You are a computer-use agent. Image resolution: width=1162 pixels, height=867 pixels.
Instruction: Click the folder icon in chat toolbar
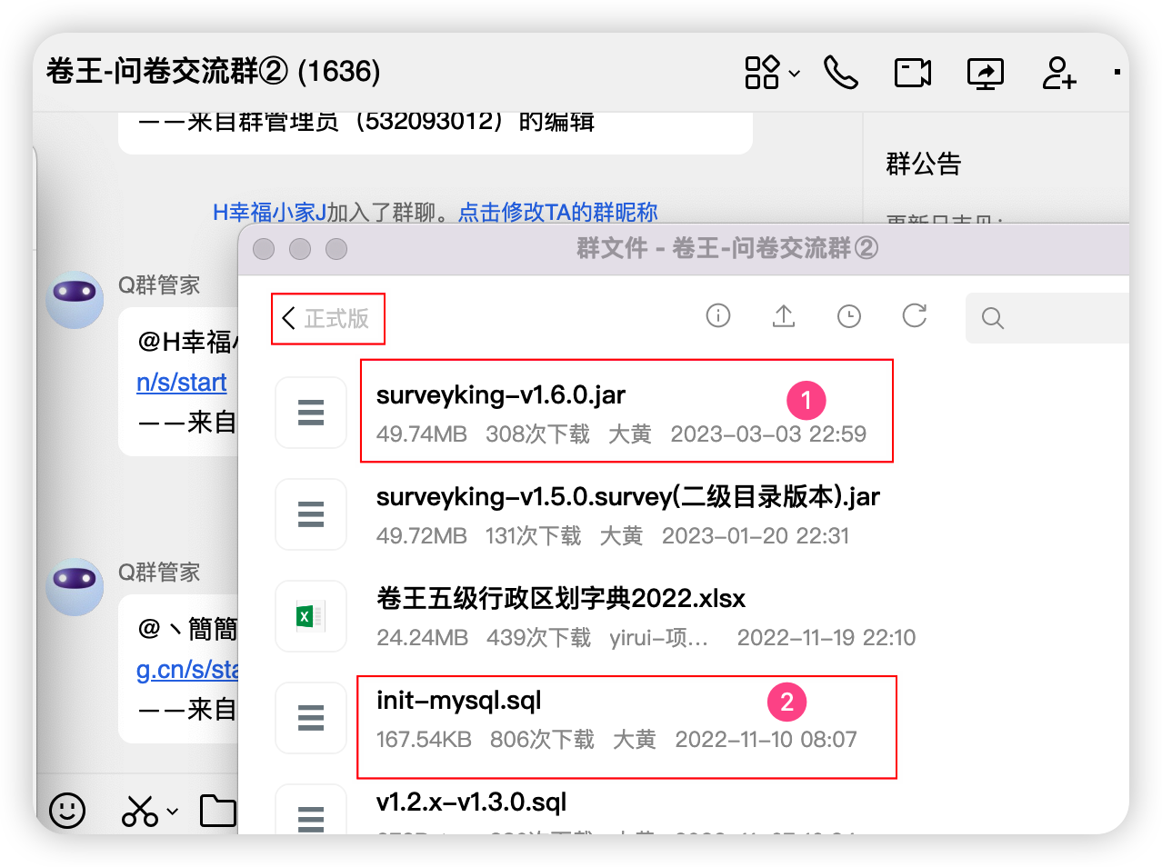point(218,811)
